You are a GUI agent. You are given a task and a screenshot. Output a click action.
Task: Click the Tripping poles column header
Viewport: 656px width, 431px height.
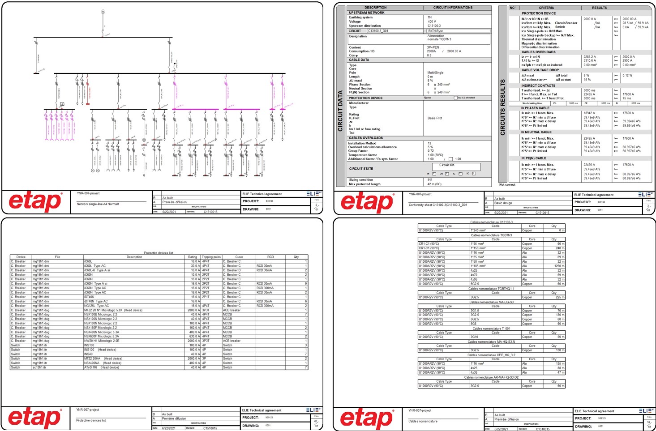click(x=211, y=257)
